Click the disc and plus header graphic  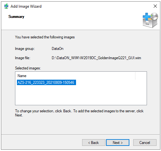tap(150, 20)
